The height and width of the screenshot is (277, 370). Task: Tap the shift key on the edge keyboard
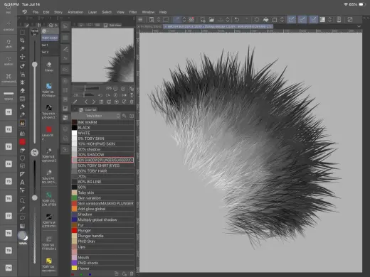9,43
